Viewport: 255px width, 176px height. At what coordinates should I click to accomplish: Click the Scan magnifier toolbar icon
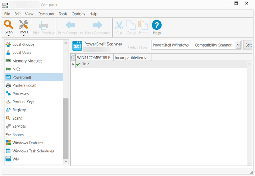[x=8, y=24]
